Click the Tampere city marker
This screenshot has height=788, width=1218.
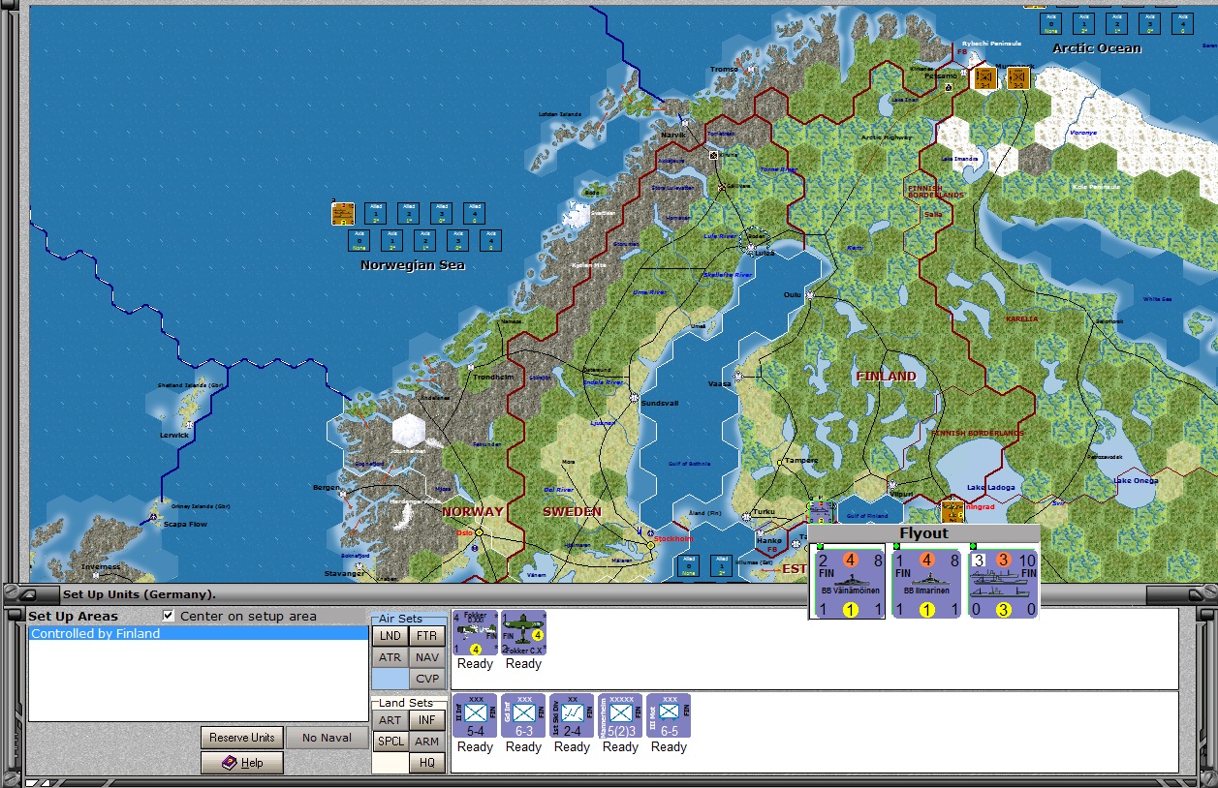[779, 464]
